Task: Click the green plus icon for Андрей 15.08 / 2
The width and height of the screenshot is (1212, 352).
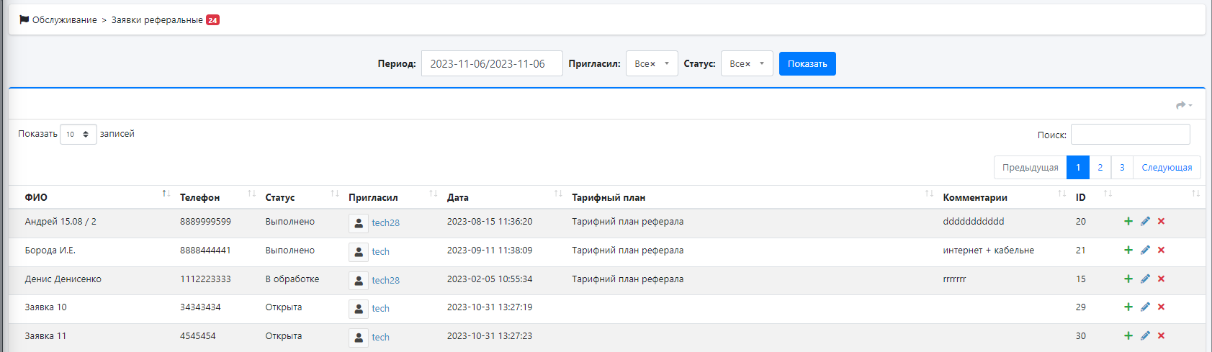Action: [1128, 222]
